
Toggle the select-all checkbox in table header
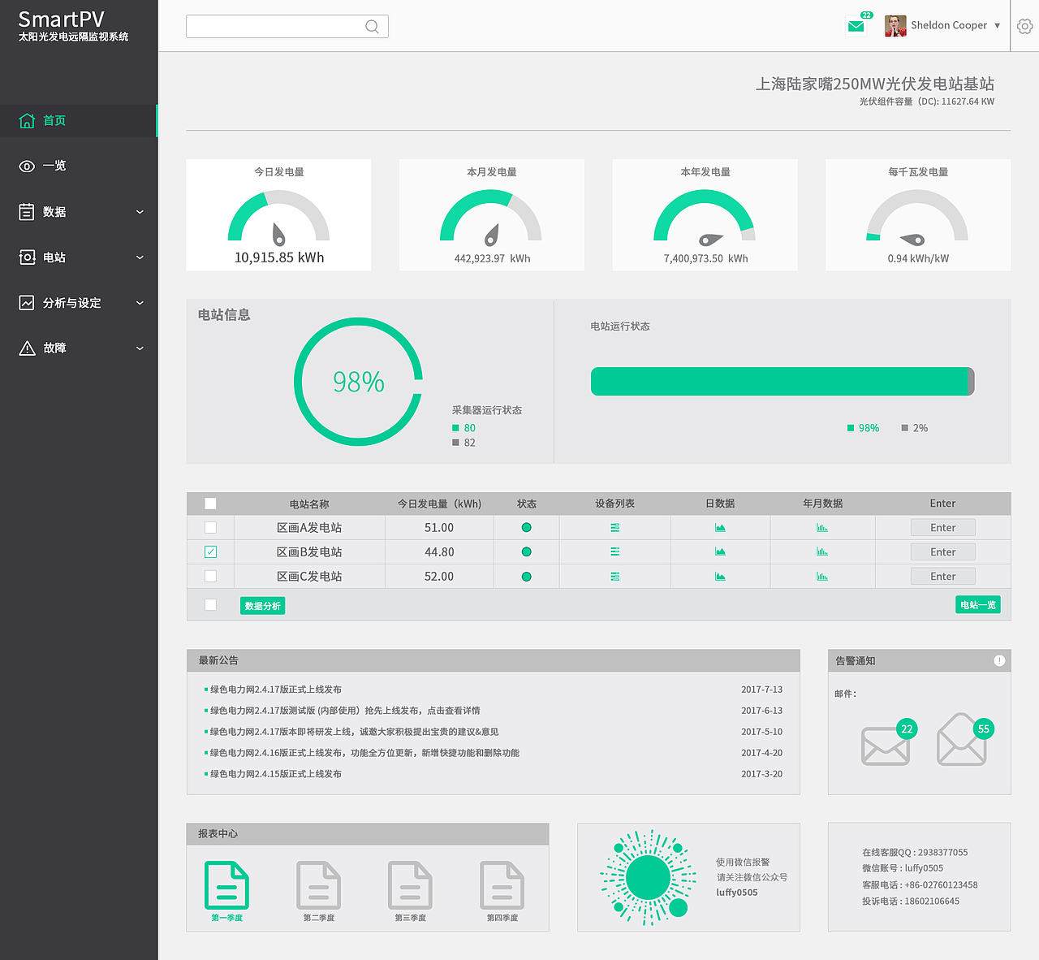pyautogui.click(x=210, y=504)
